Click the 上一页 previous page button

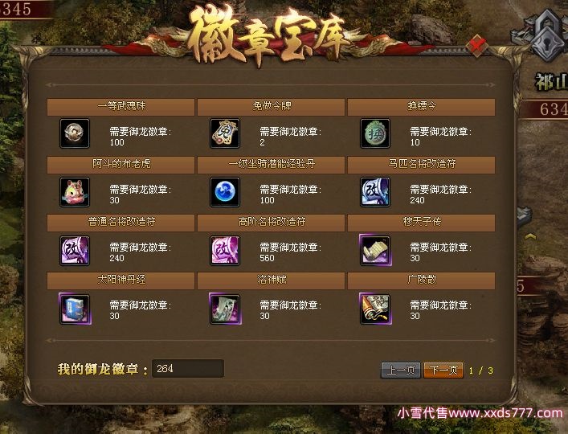pos(401,371)
